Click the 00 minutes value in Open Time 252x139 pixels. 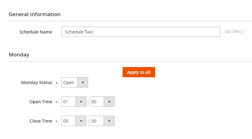(97, 102)
